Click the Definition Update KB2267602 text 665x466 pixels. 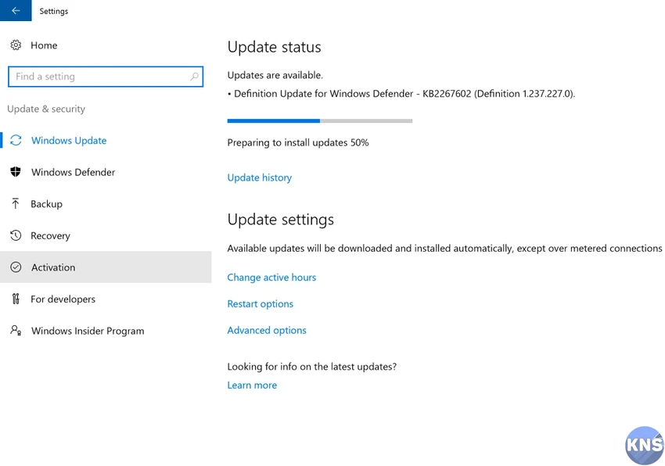(404, 94)
